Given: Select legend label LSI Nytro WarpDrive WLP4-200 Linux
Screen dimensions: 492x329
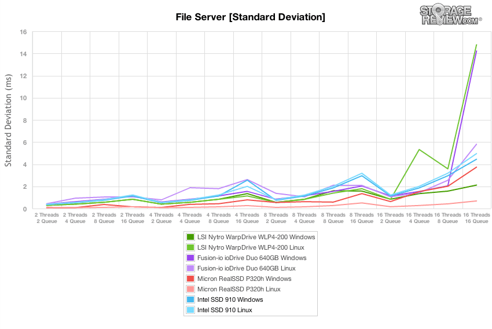Looking at the screenshot, I should coord(251,247).
